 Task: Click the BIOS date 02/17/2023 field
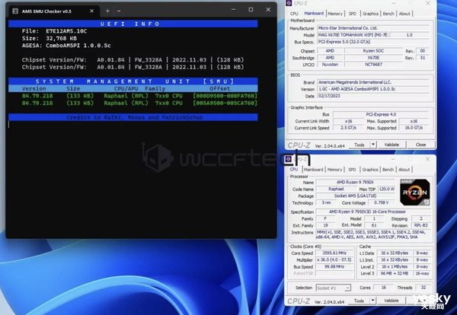373,96
